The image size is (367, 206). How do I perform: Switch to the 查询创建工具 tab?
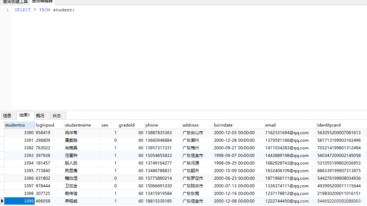point(15,2)
